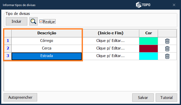
Task: Click 'Clique p/ Editar...' in Córrego row
Action: pyautogui.click(x=111, y=41)
